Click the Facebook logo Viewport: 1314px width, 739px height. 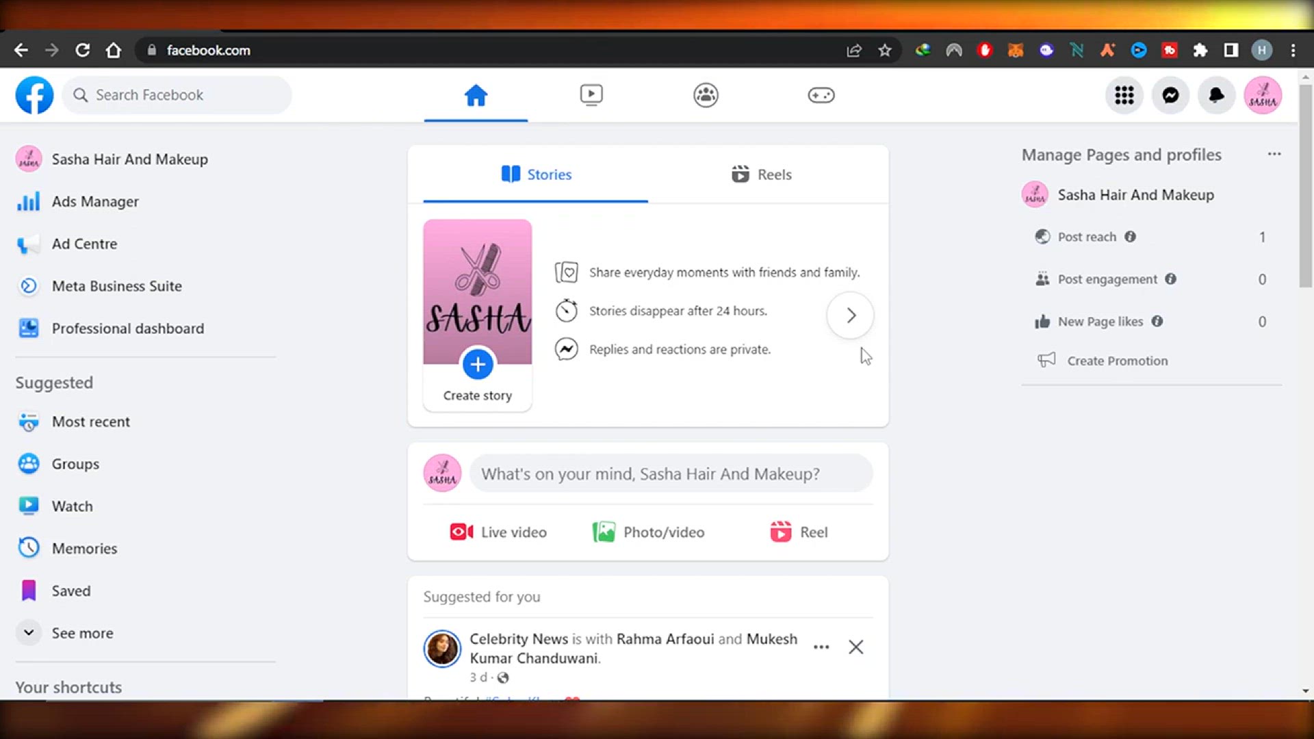point(34,95)
